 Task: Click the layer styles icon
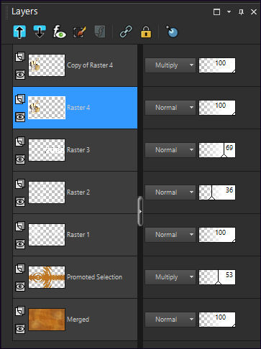pos(100,32)
